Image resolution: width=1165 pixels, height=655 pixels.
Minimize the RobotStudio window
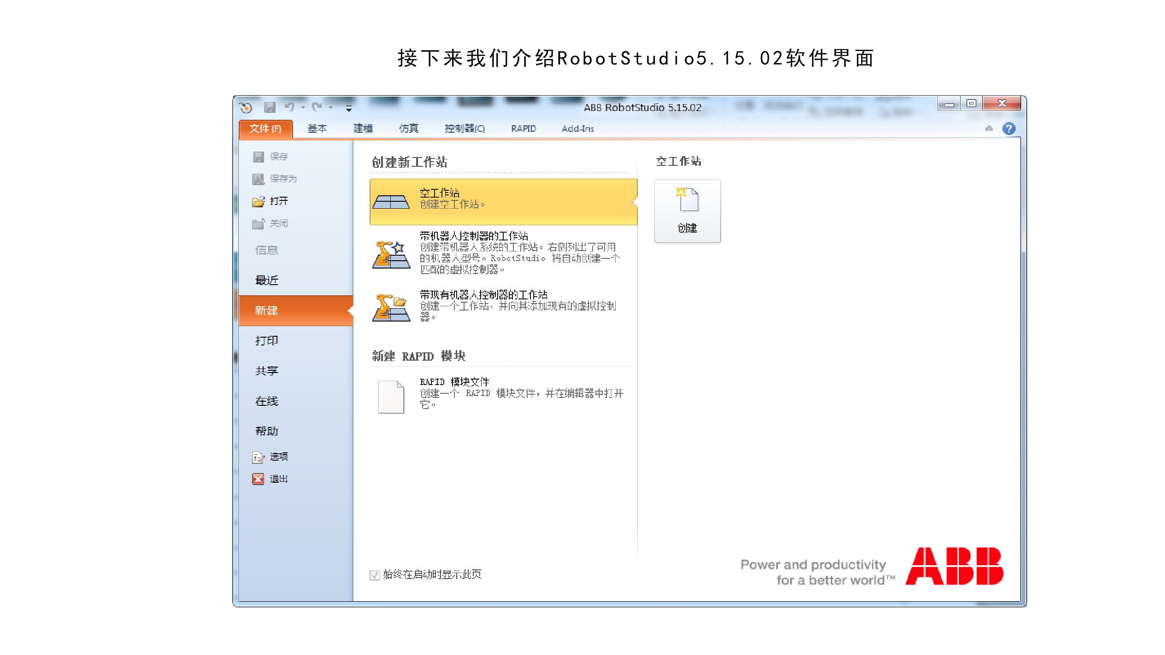coord(949,104)
